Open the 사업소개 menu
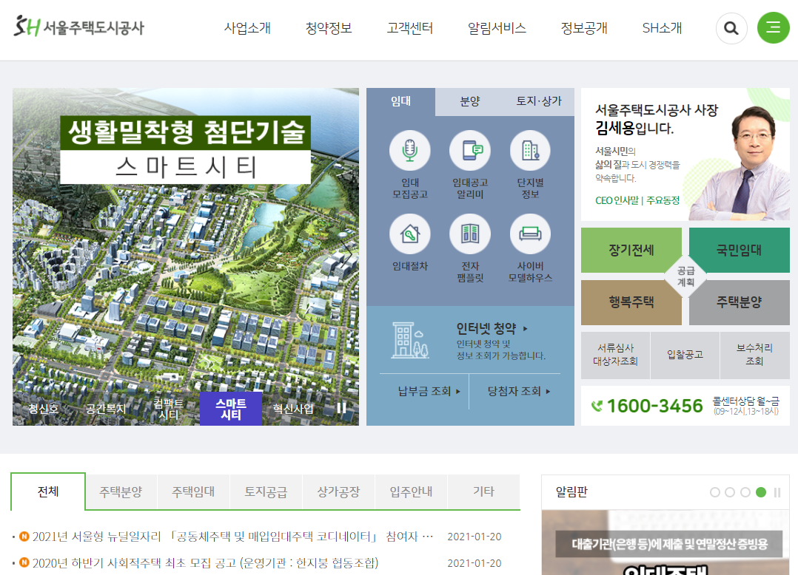Viewport: 798px width, 575px height. point(247,28)
